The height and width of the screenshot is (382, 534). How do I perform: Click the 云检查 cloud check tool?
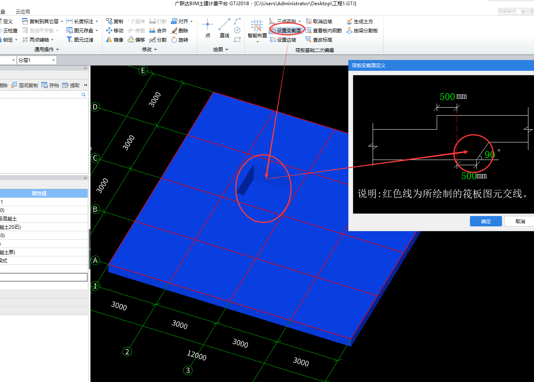click(9, 31)
